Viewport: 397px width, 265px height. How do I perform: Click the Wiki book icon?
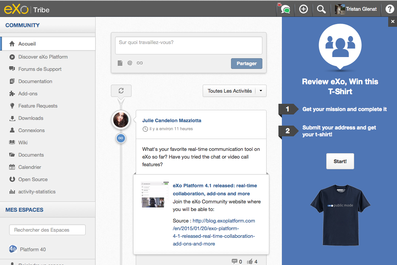(x=12, y=142)
